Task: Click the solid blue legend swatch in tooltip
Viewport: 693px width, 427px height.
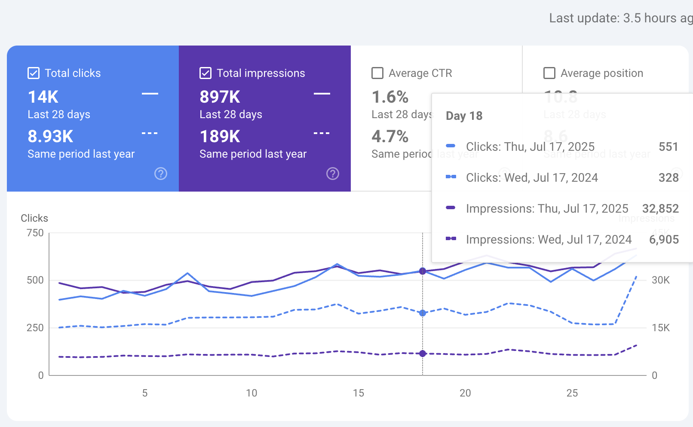Action: [451, 146]
